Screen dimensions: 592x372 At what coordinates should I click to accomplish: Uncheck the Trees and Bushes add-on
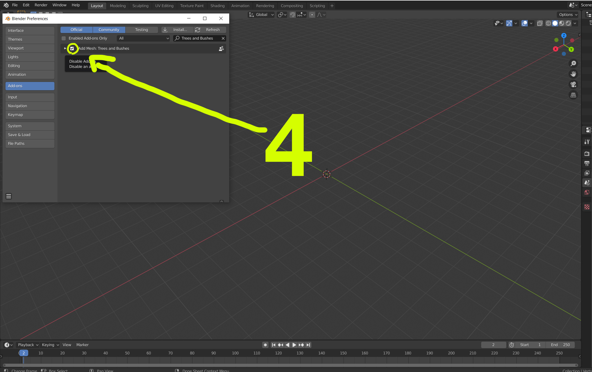72,48
